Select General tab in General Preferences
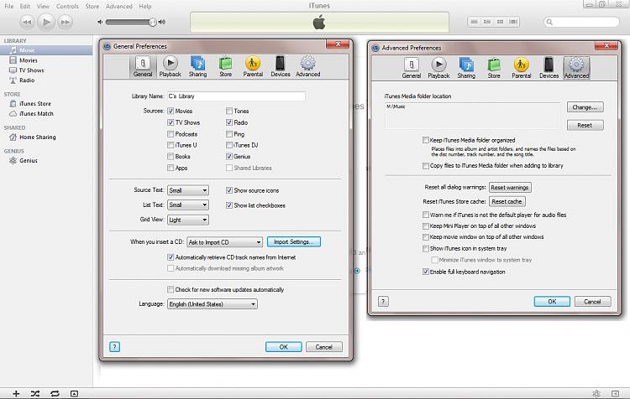The width and height of the screenshot is (630, 399). pos(143,66)
